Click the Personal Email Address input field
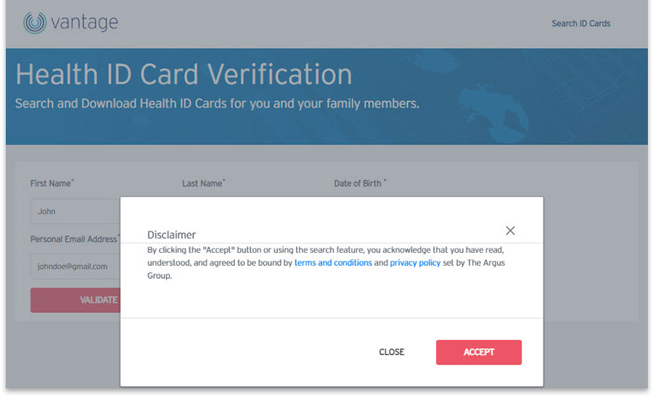The image size is (653, 411). [75, 266]
